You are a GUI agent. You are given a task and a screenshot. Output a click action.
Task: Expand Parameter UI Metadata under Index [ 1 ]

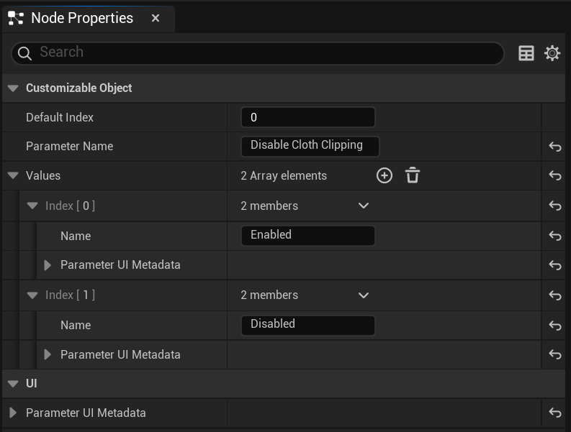point(48,354)
